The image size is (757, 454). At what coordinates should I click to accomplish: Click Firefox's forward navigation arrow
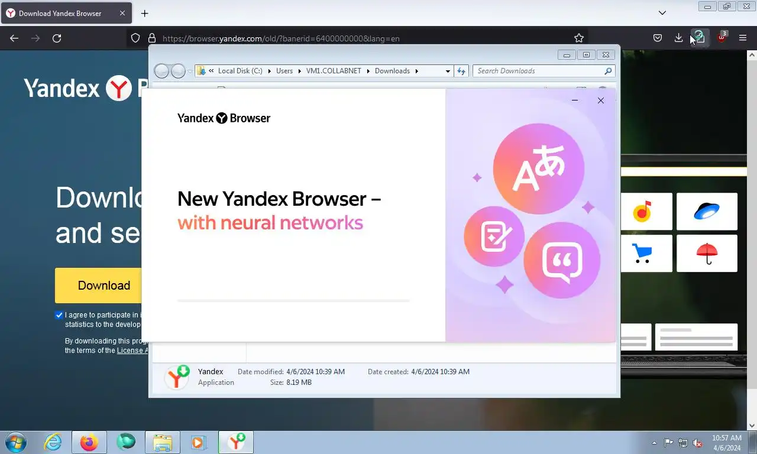[35, 38]
